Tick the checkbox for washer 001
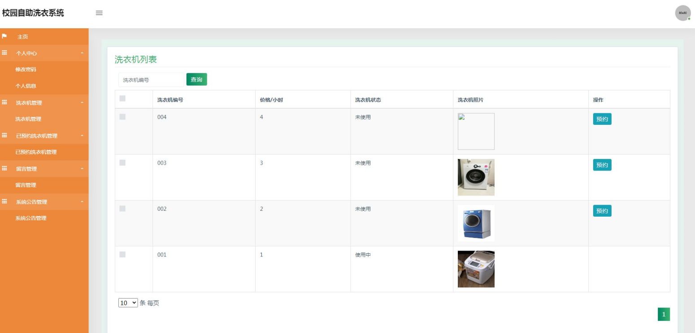The height and width of the screenshot is (333, 695). tap(122, 254)
